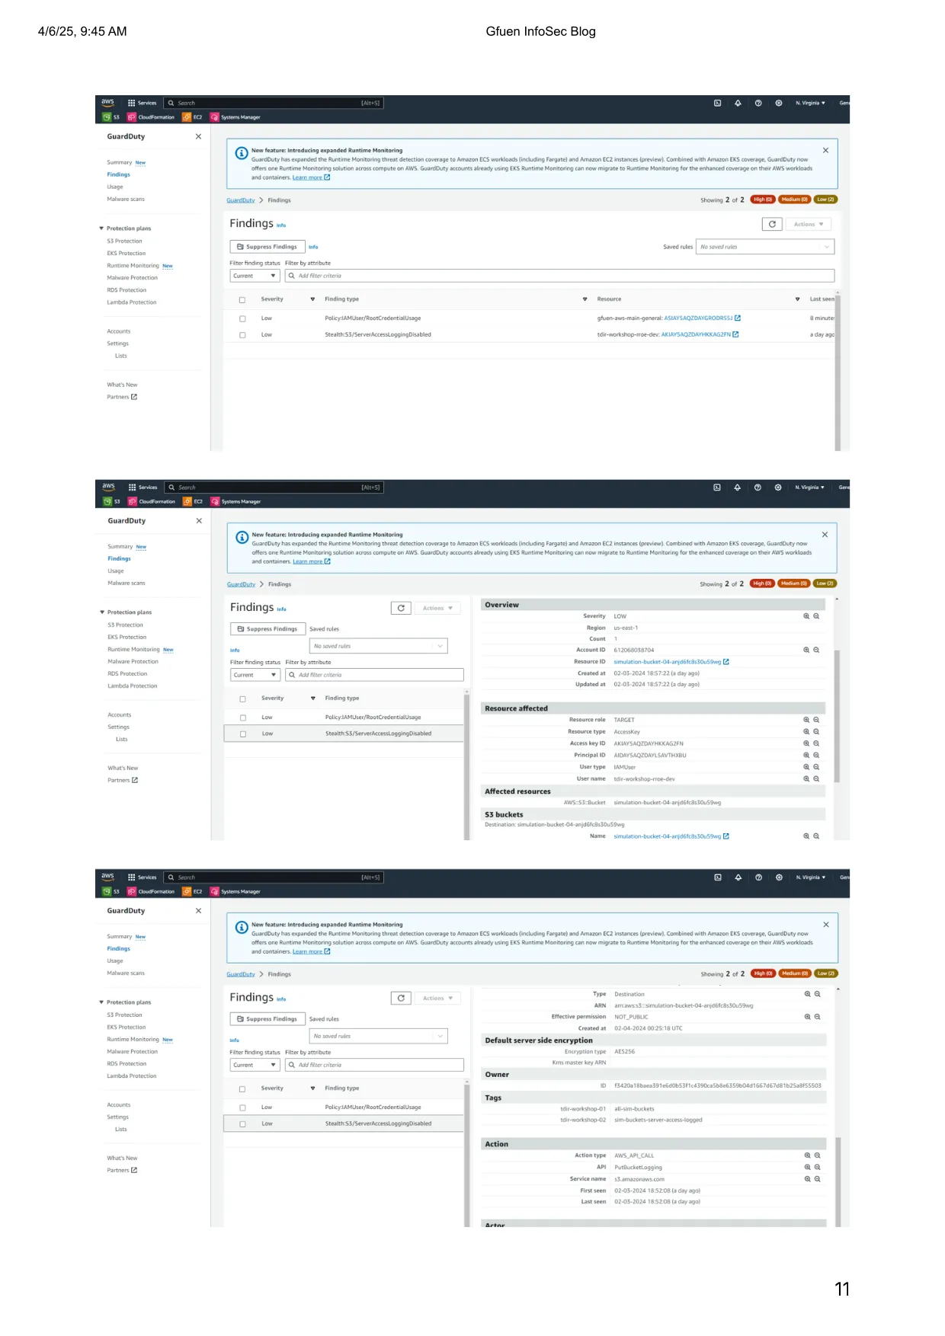The width and height of the screenshot is (945, 1336).
Task: Open Current finding status dropdown in bottom screenshot
Action: 255,1065
